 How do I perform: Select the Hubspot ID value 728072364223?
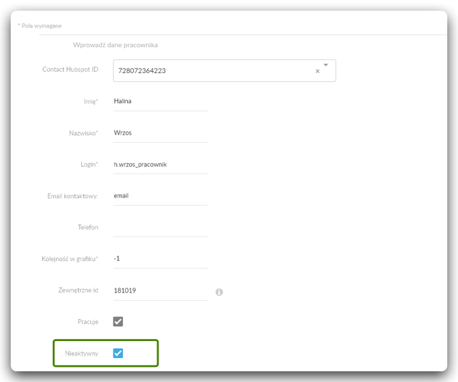click(x=142, y=70)
